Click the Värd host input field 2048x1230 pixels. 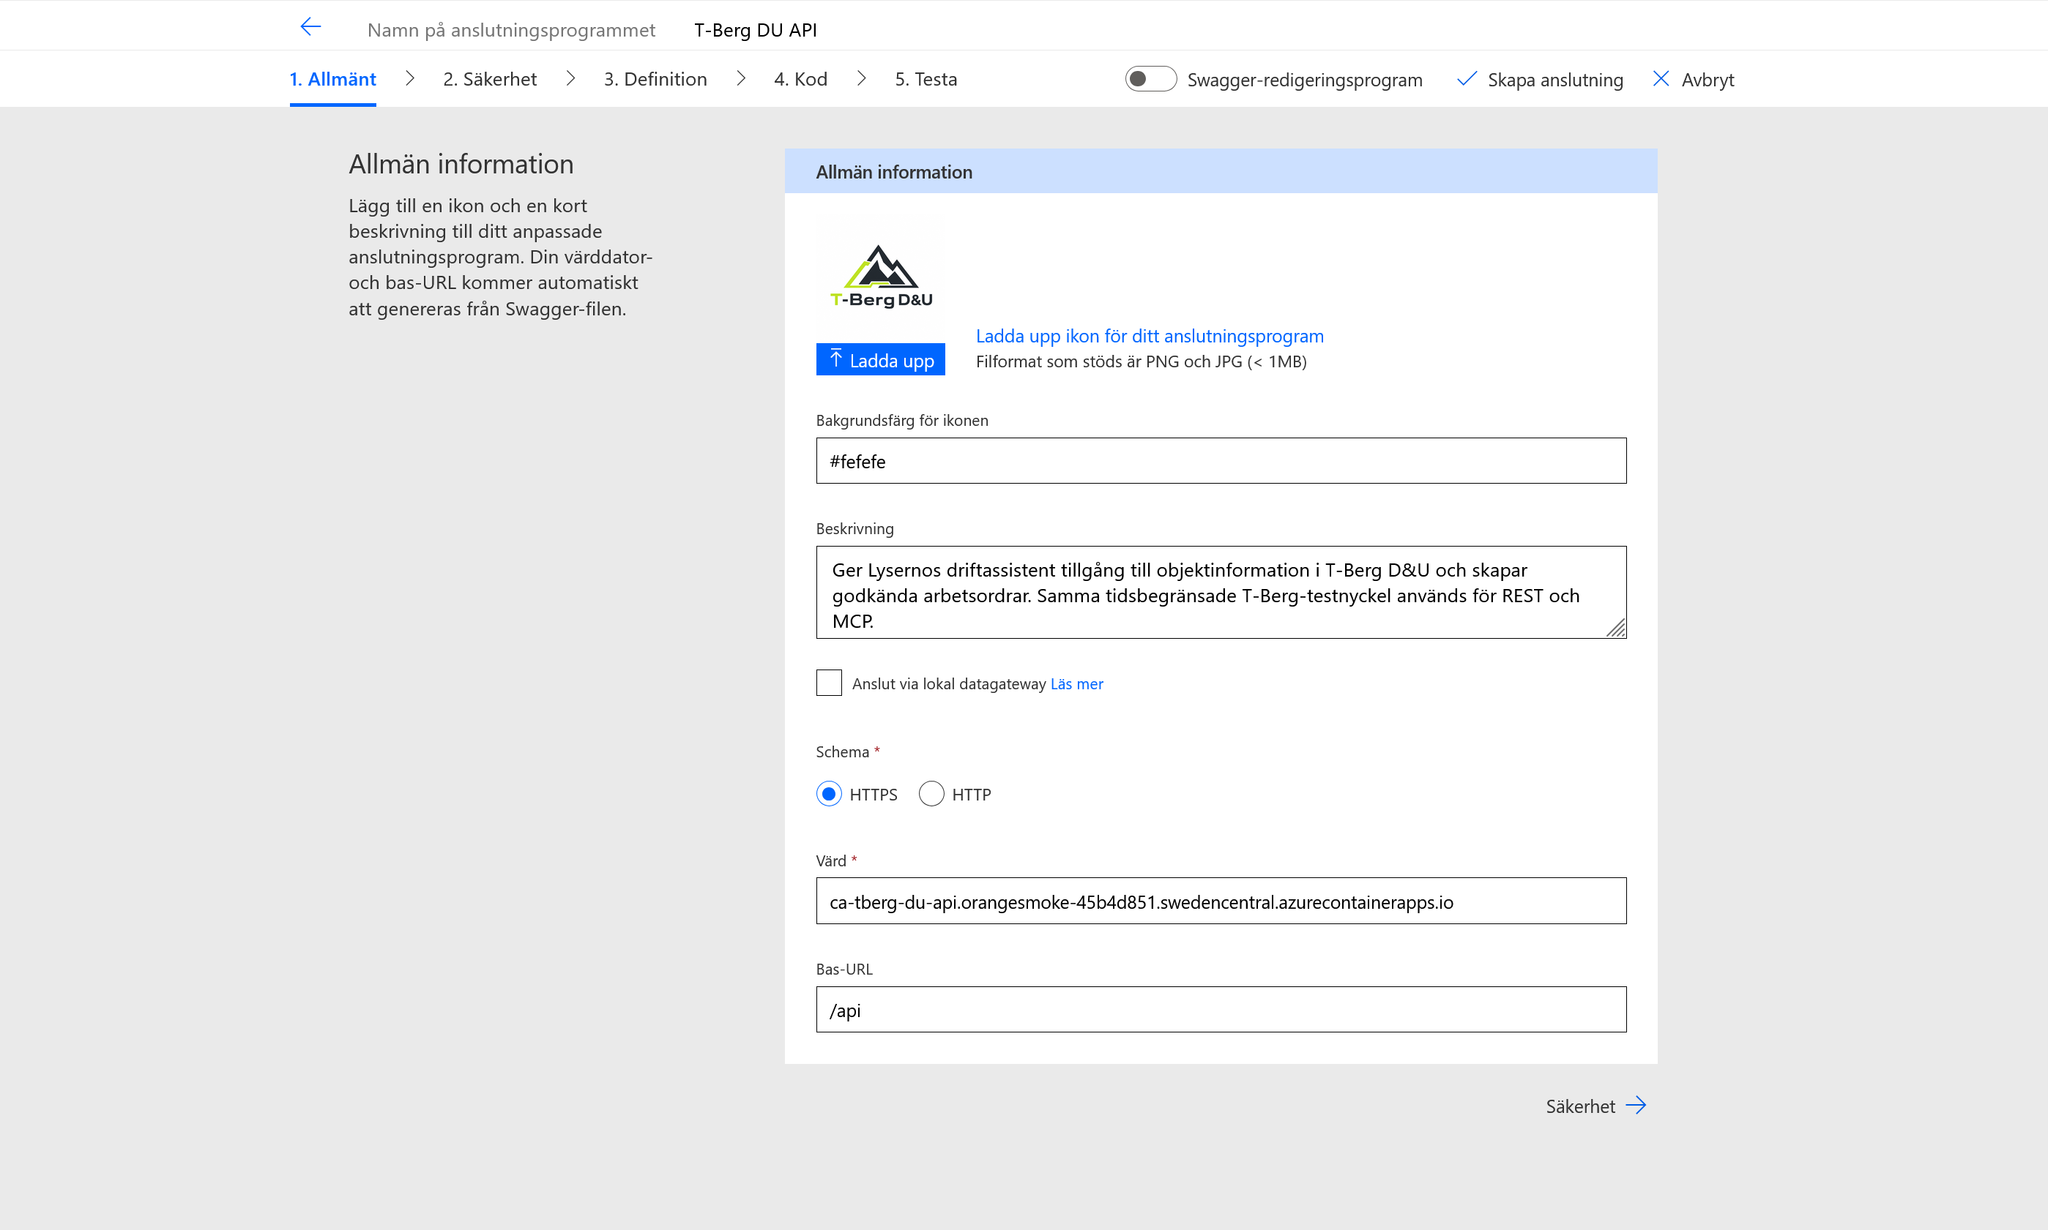click(1221, 901)
